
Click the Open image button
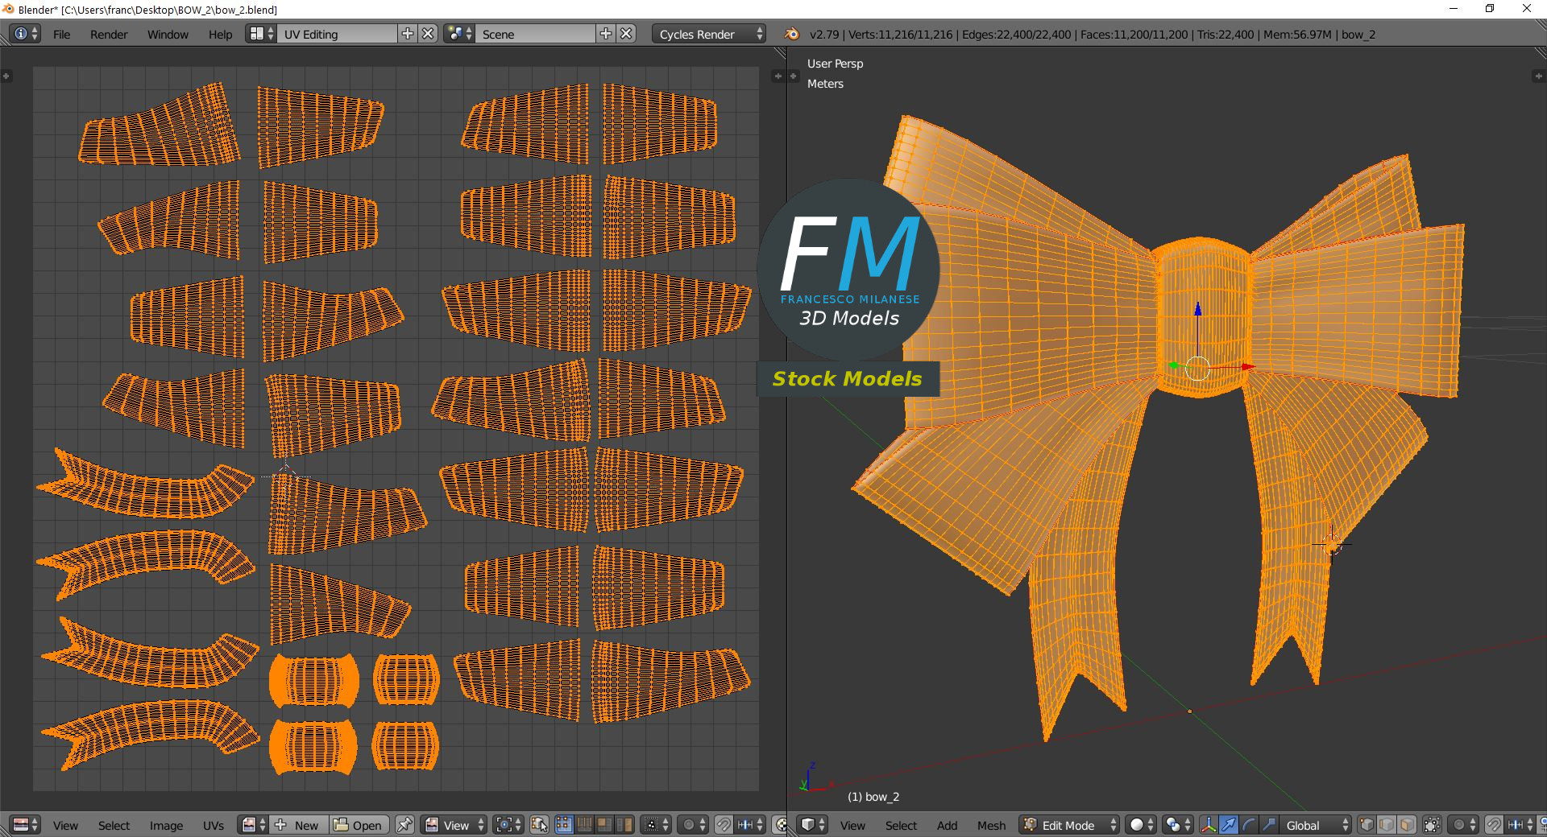(x=359, y=825)
